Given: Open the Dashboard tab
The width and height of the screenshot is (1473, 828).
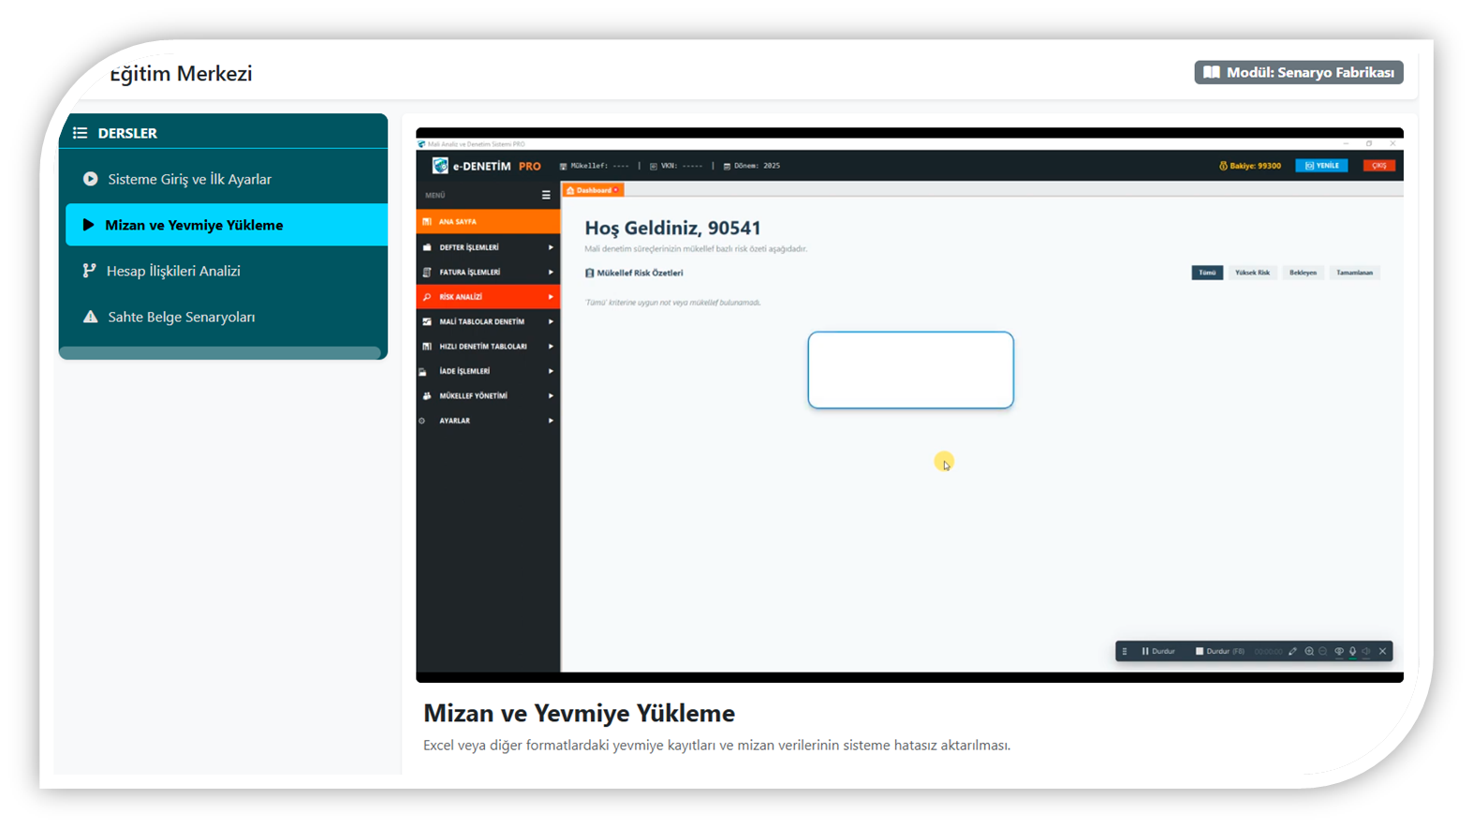Looking at the screenshot, I should click(x=592, y=190).
